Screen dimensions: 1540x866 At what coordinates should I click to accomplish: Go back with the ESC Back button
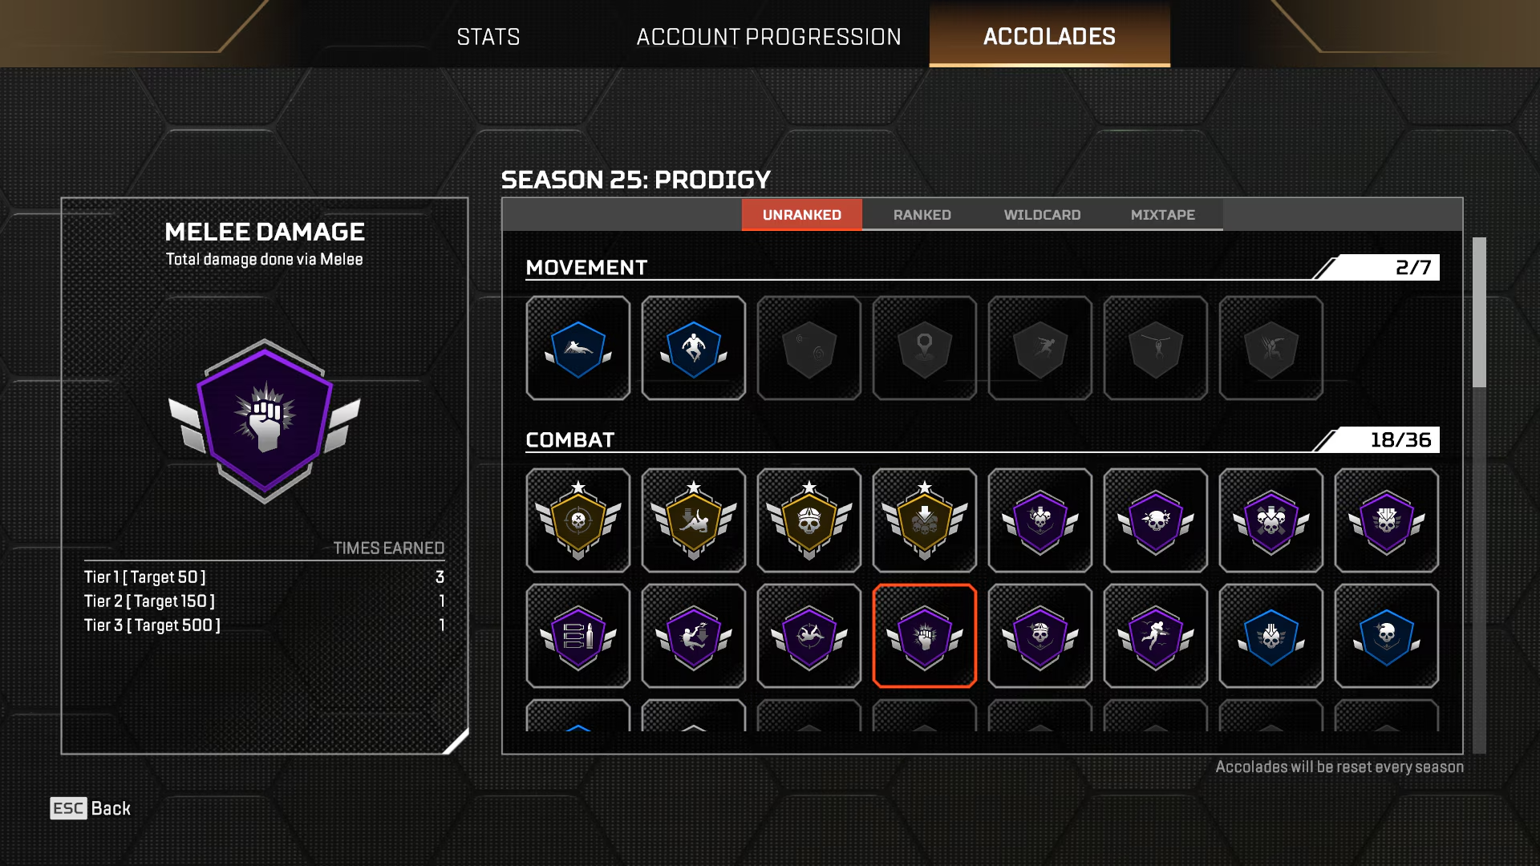point(91,808)
